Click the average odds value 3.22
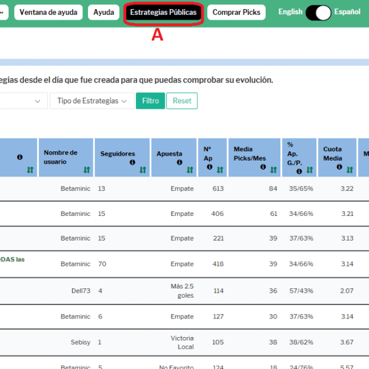 click(347, 189)
